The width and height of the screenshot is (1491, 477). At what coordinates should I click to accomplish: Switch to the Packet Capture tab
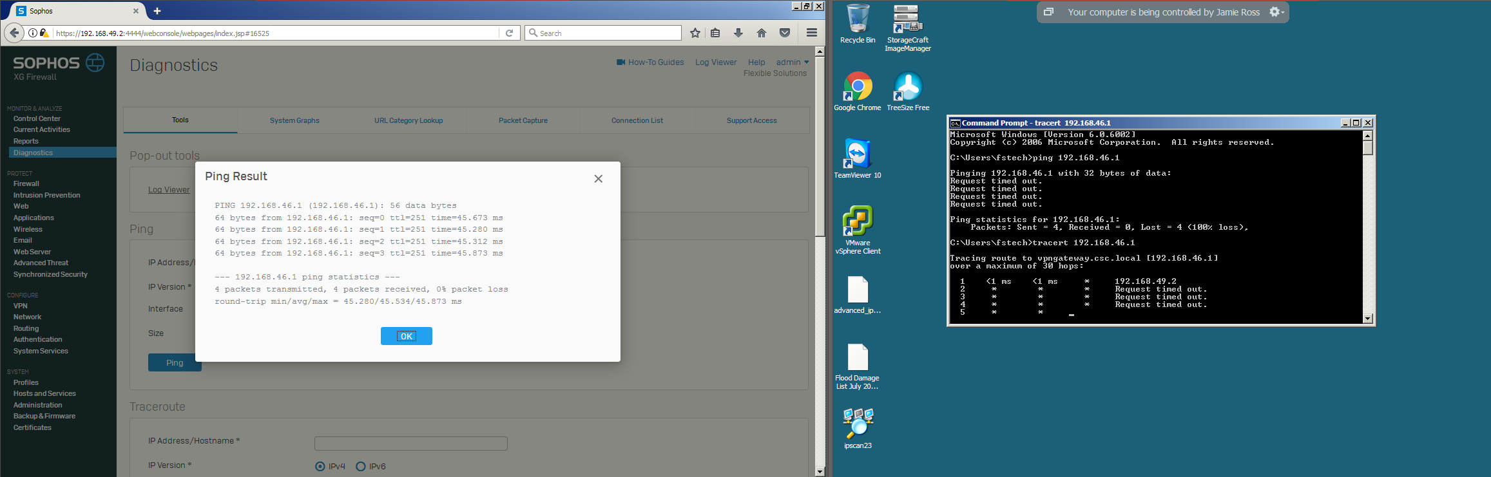pos(523,120)
